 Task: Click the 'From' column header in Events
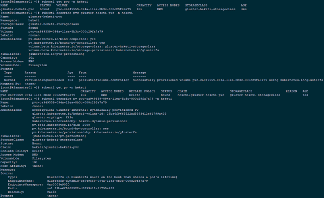(x=83, y=73)
